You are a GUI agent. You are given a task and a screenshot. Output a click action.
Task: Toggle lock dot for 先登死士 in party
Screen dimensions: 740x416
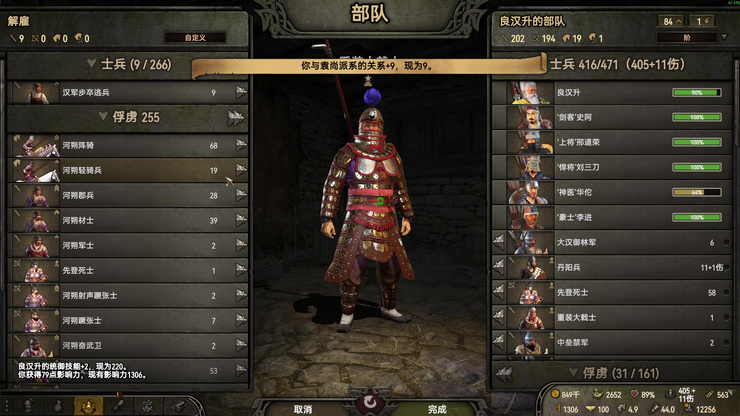726,292
